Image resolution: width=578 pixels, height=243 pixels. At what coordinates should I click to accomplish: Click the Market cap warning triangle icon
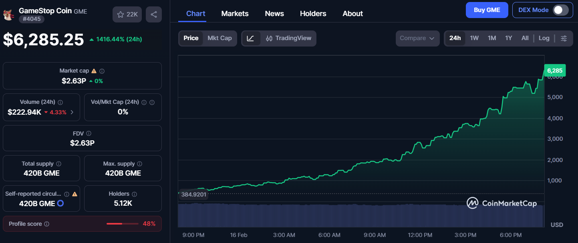point(94,71)
